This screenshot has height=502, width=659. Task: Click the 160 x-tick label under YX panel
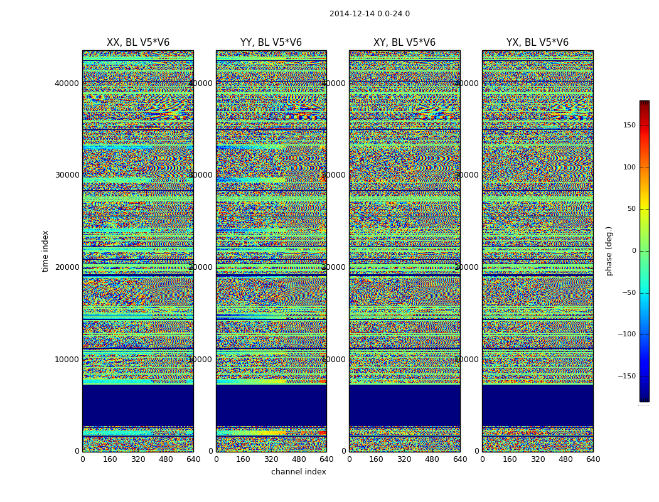pos(510,459)
